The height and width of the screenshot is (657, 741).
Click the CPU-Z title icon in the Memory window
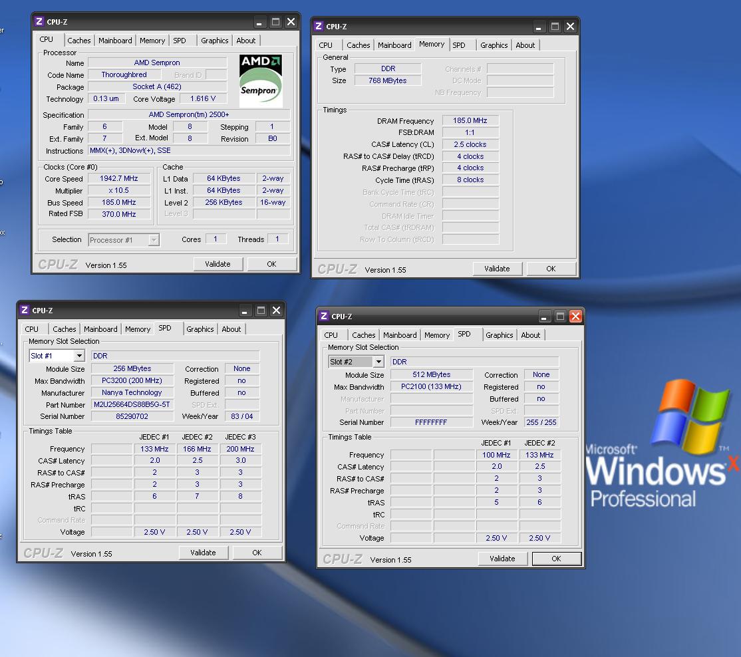point(319,26)
